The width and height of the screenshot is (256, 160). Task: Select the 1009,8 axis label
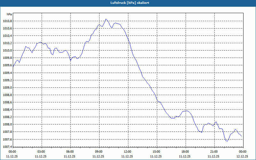tap(7, 58)
